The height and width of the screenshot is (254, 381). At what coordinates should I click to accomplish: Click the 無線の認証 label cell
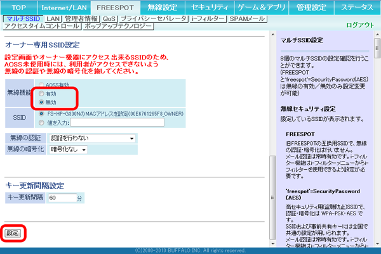point(25,138)
